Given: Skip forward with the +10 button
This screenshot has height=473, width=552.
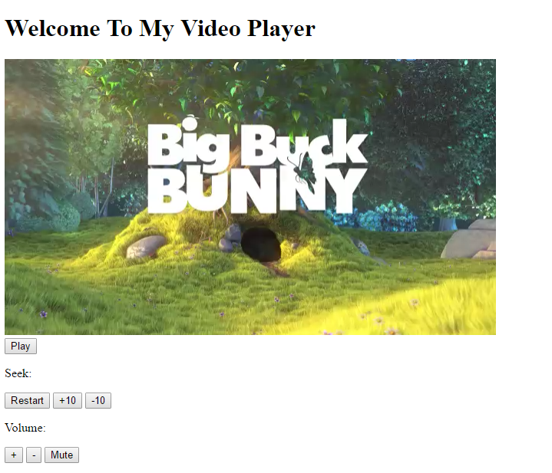Looking at the screenshot, I should point(68,401).
